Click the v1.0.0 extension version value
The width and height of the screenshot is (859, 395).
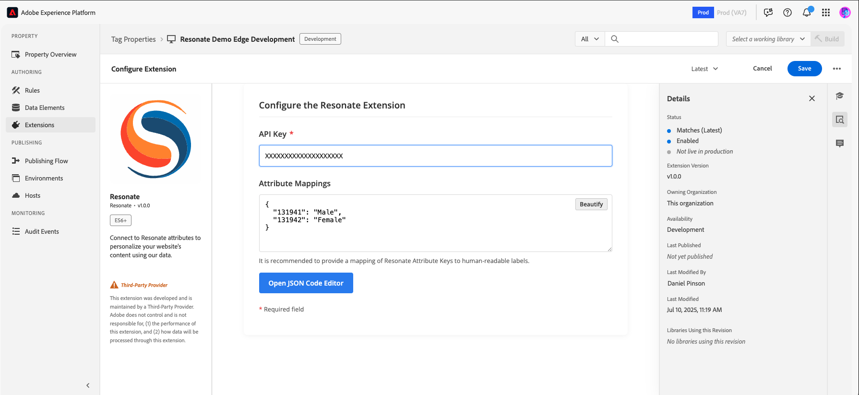click(x=674, y=177)
